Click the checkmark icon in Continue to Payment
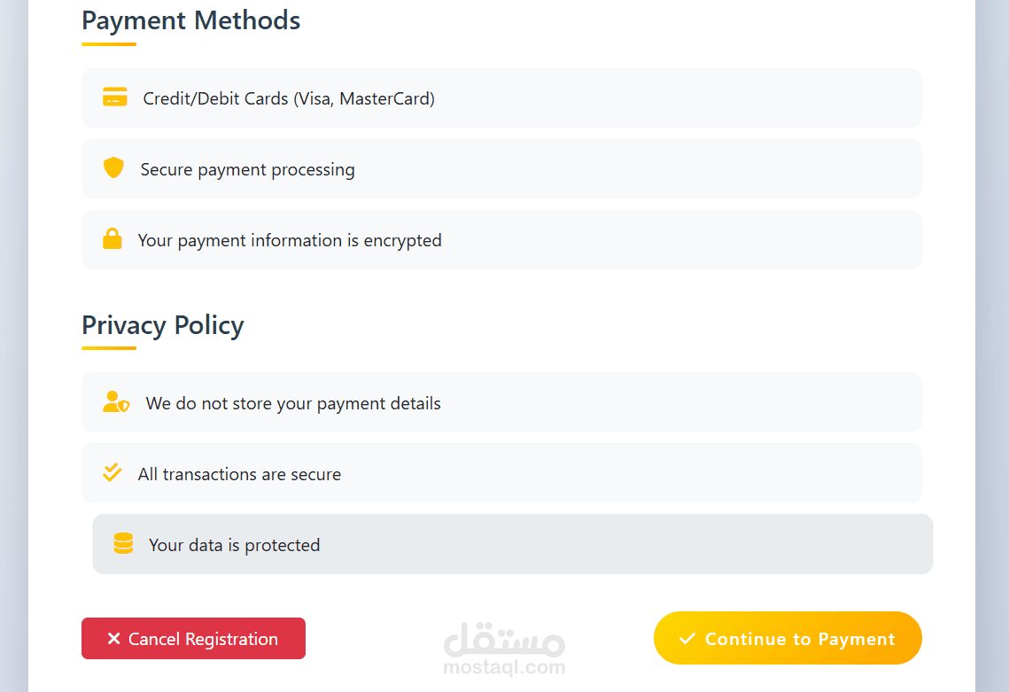This screenshot has height=692, width=1009. (x=687, y=638)
